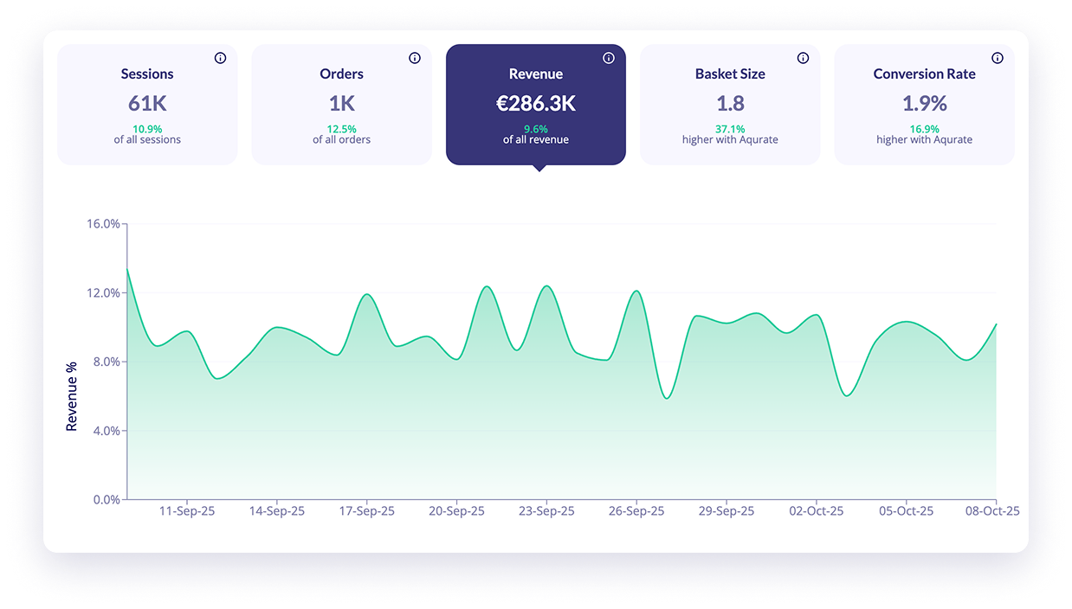Click the 10.9% of all sessions link
This screenshot has width=1072, height=609.
147,133
